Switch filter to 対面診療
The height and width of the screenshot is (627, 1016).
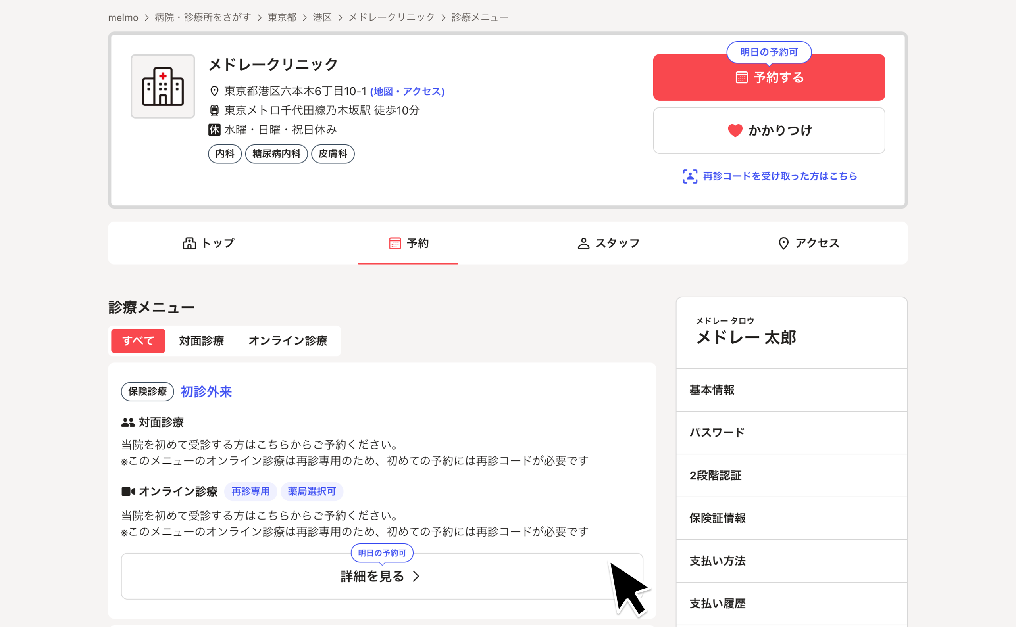tap(201, 341)
